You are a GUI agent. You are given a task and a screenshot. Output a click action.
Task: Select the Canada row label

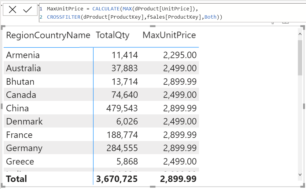[x=21, y=95]
